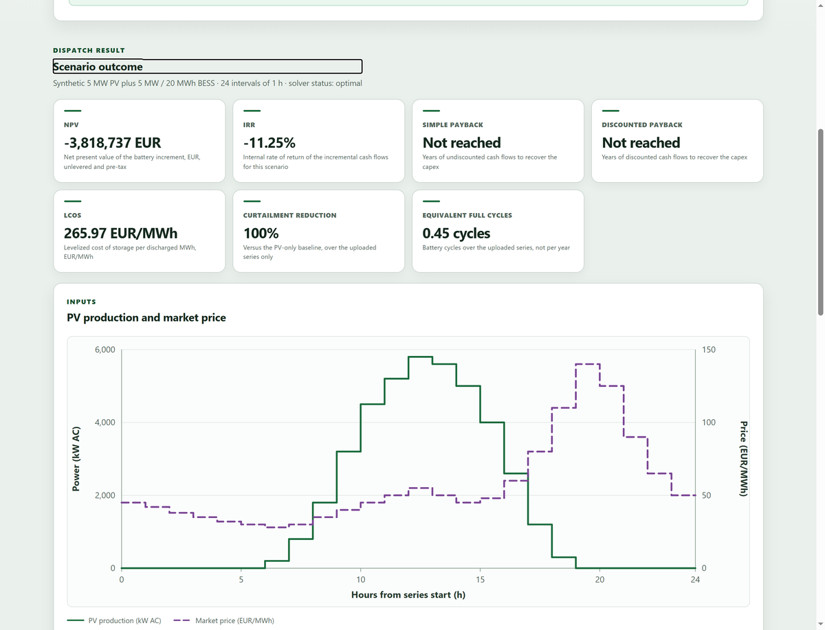Click the IRR value -11.25%
Image resolution: width=825 pixels, height=630 pixels.
click(x=269, y=143)
